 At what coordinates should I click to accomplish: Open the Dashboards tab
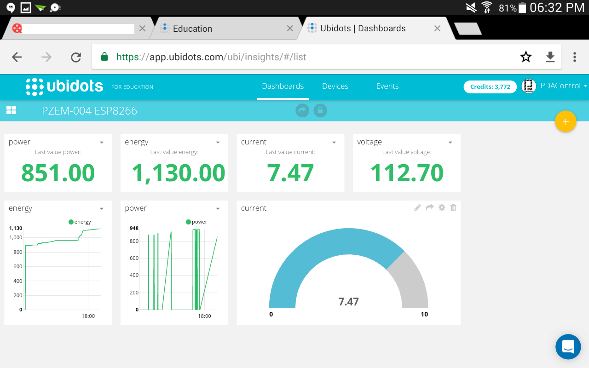[x=283, y=86]
